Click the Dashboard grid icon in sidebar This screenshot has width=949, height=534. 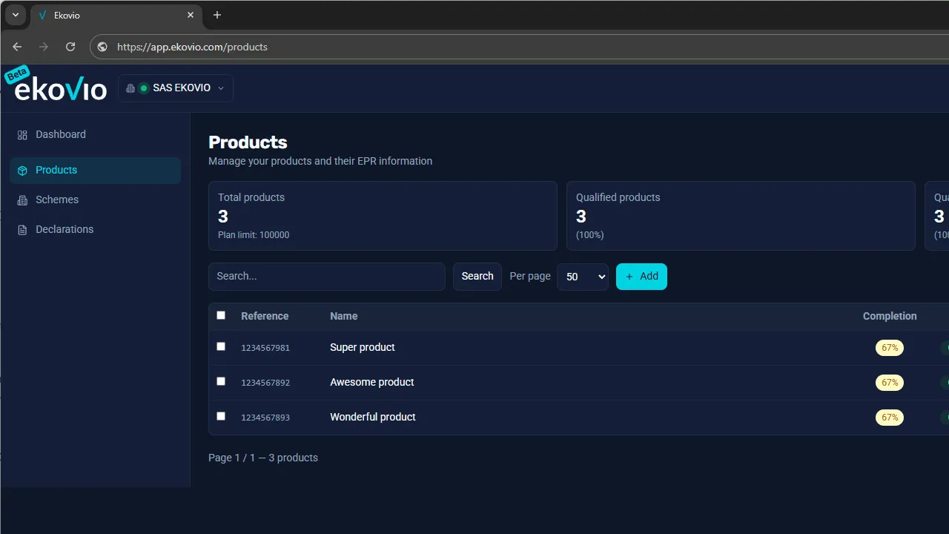pyautogui.click(x=22, y=135)
